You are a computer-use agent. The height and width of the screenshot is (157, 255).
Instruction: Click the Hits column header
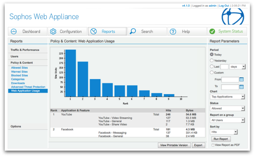pyautogui.click(x=168, y=110)
